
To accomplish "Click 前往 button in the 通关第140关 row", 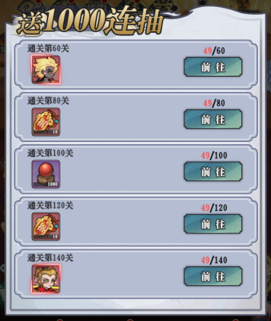I will tap(213, 277).
